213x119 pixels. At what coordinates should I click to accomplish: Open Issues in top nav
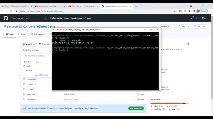(67, 18)
